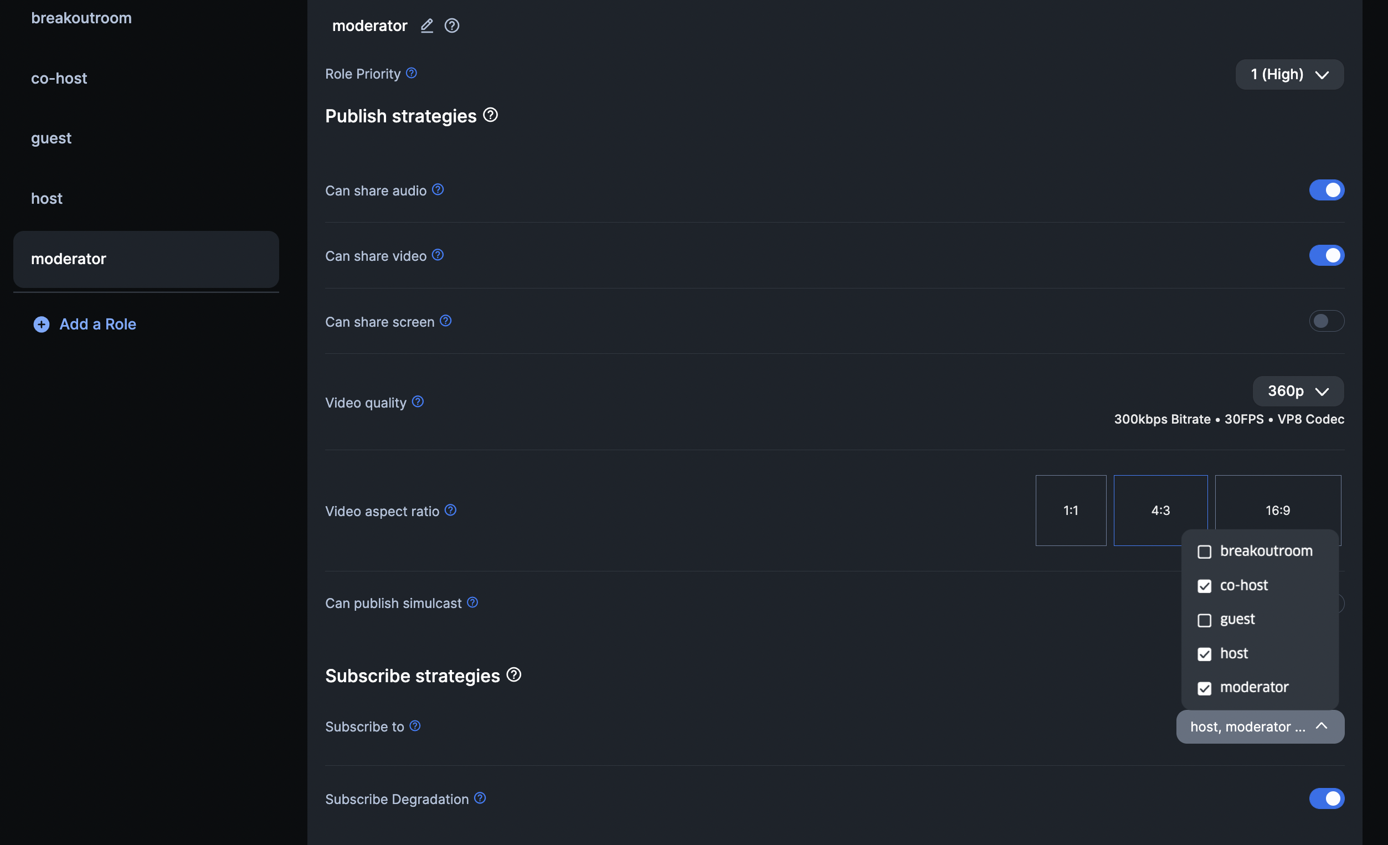Open Role Priority help tooltip icon

pyautogui.click(x=412, y=73)
